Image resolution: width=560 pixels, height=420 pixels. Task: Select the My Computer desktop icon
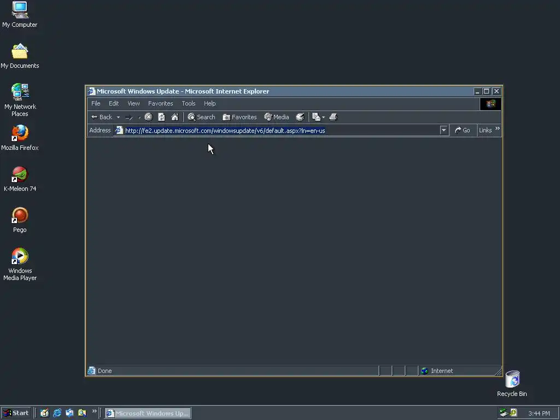(x=20, y=15)
